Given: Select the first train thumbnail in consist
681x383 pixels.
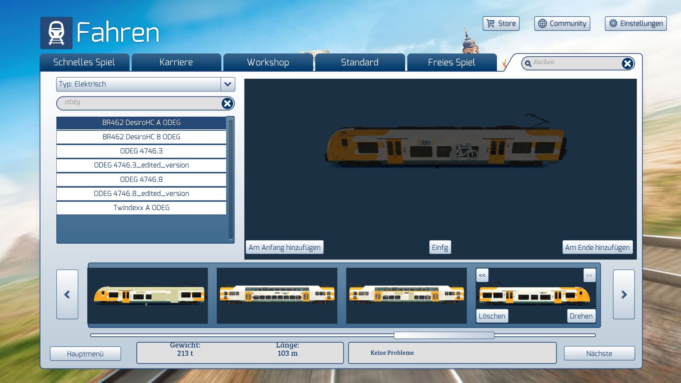Looking at the screenshot, I should (148, 295).
